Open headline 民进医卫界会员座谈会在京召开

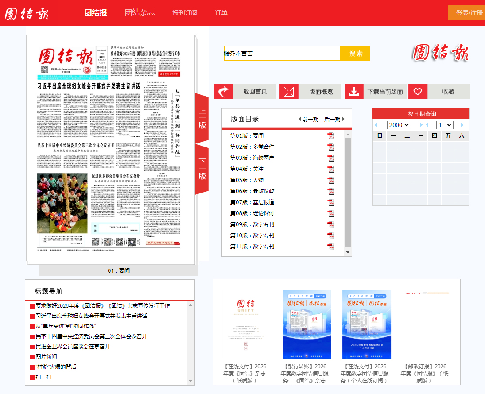(x=73, y=347)
